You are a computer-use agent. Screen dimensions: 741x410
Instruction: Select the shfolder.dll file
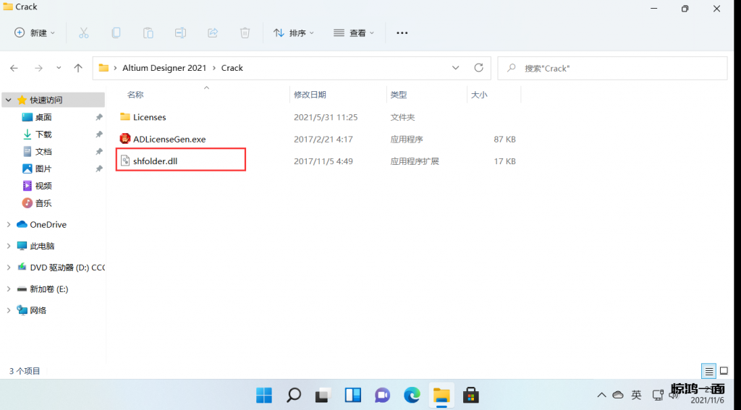coord(155,161)
